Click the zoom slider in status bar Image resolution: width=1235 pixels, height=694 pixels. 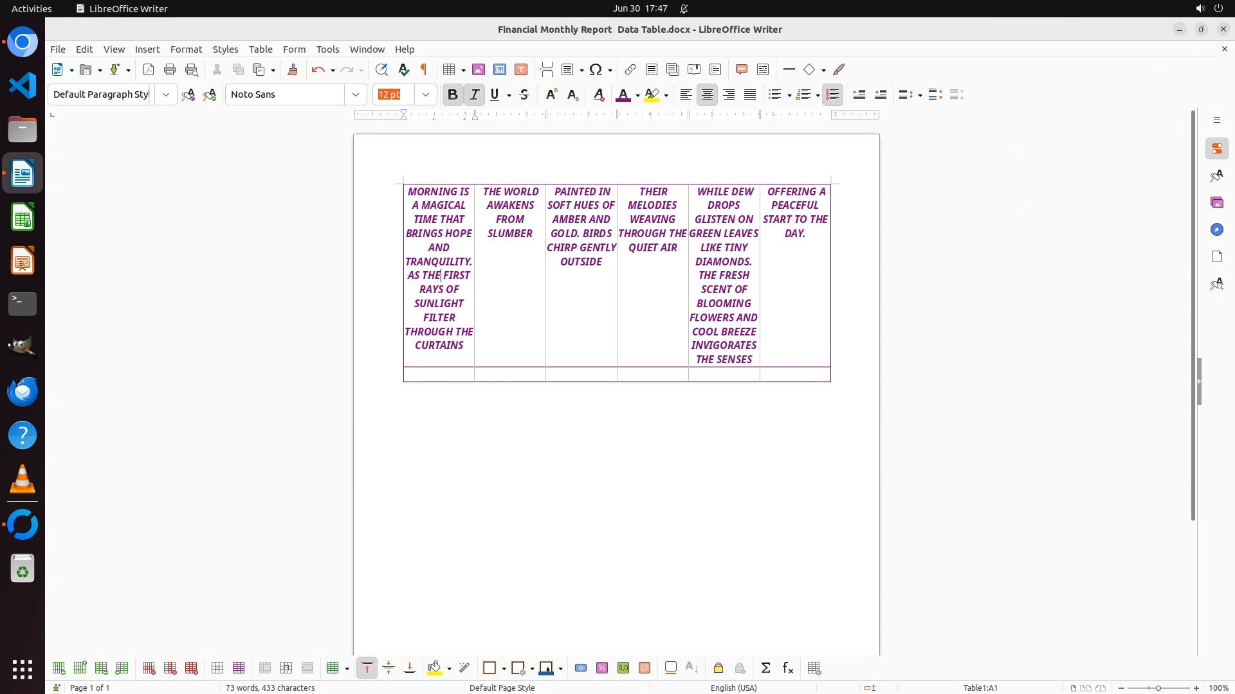1158,688
